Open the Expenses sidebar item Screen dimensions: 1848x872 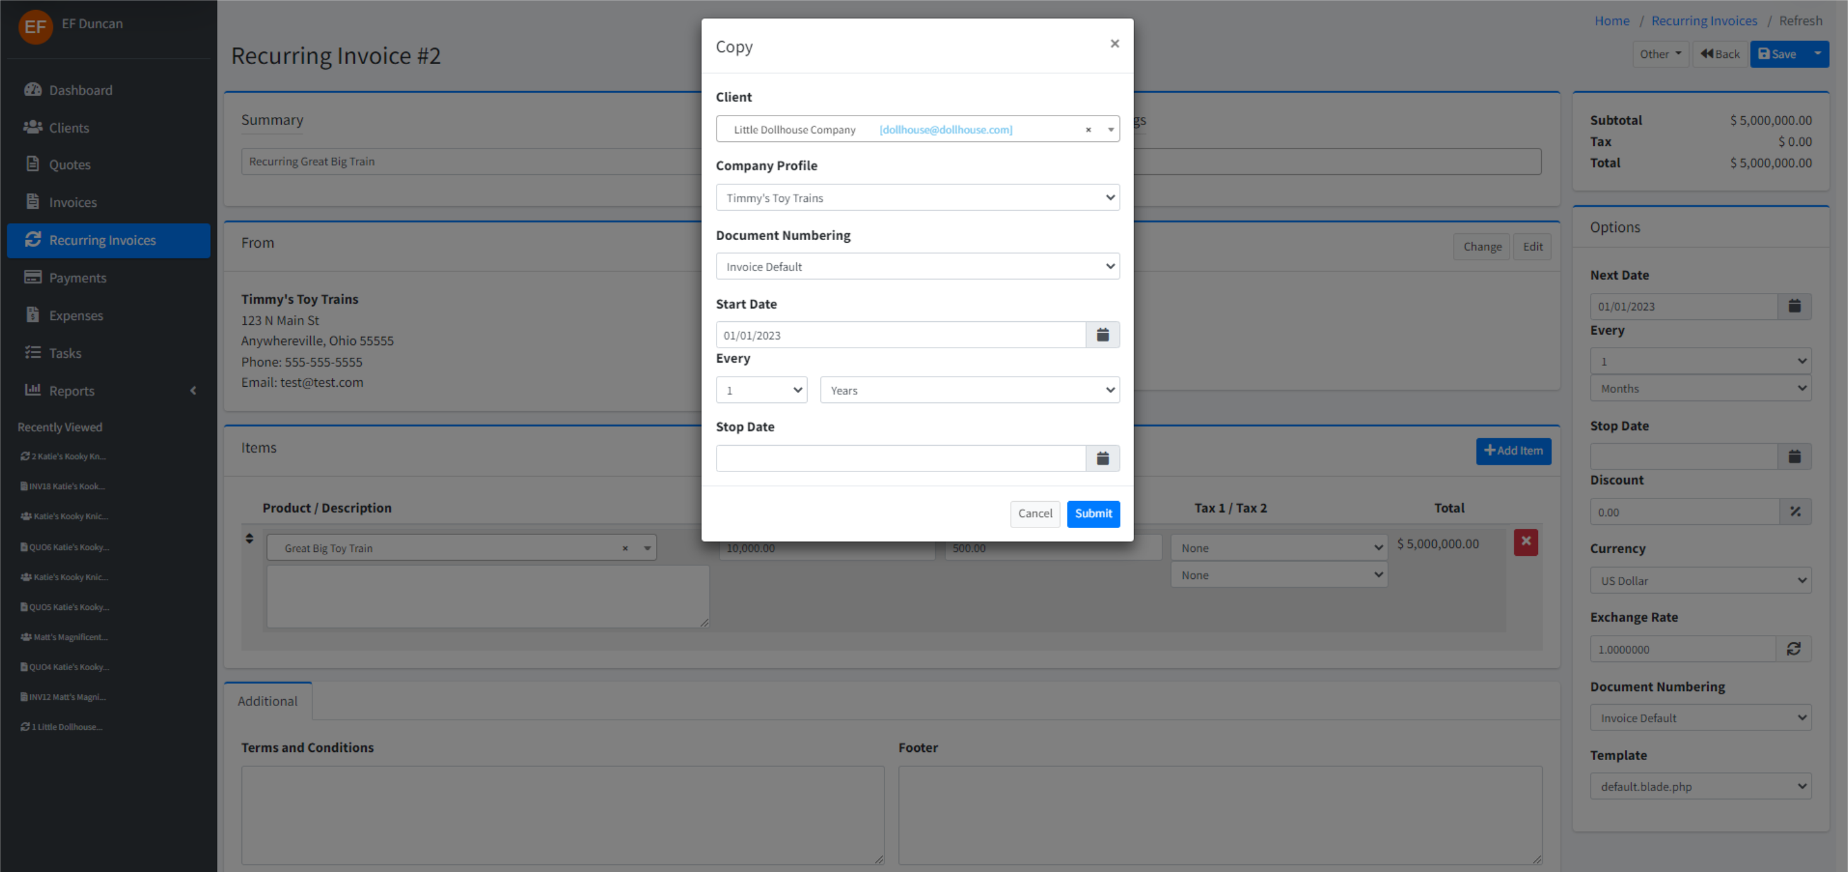pos(76,316)
